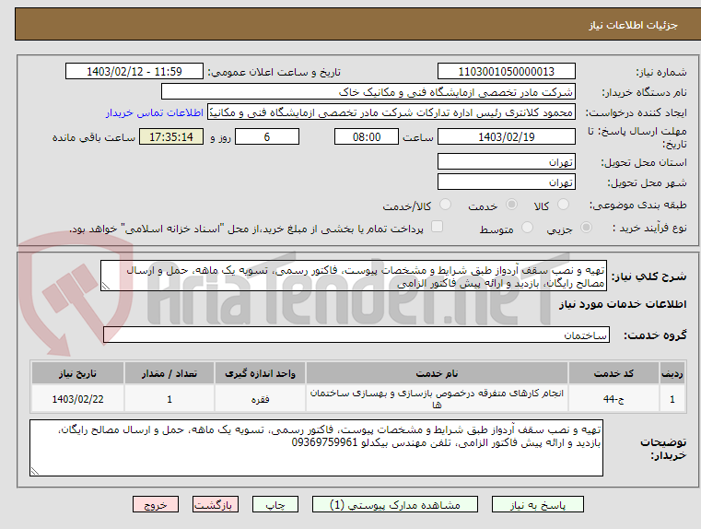Image resolution: width=701 pixels, height=529 pixels.
Task: Click the service name cell انجام کارهای متفرقه
Action: point(437,399)
